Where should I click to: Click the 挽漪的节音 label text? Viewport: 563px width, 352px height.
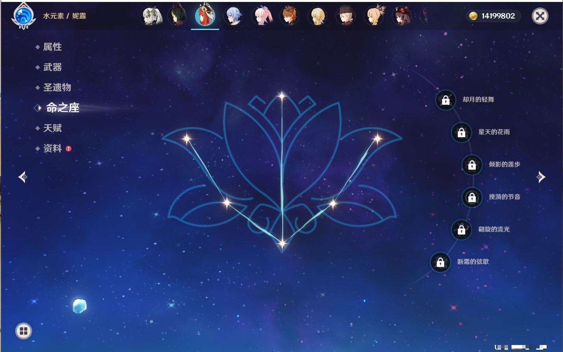[x=505, y=197]
